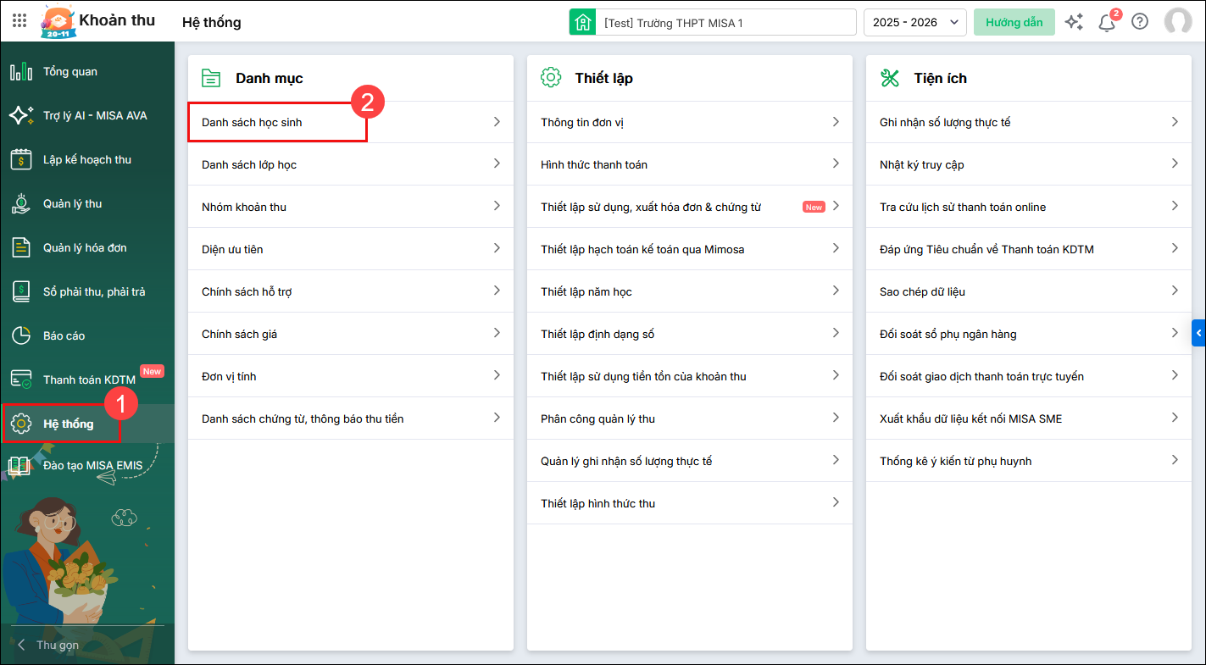Open Báo cáo from the sidebar
Viewport: 1206px width, 665px height.
click(x=64, y=336)
